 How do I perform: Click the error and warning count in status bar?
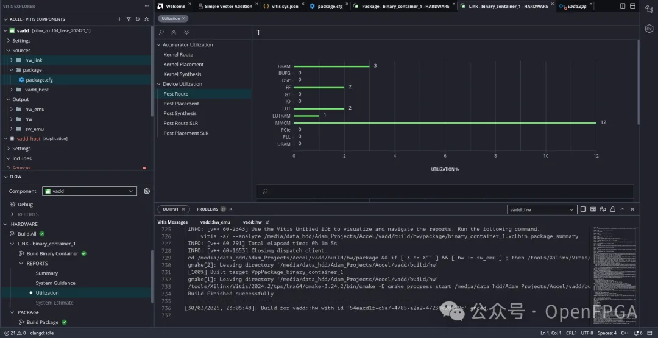coord(15,333)
